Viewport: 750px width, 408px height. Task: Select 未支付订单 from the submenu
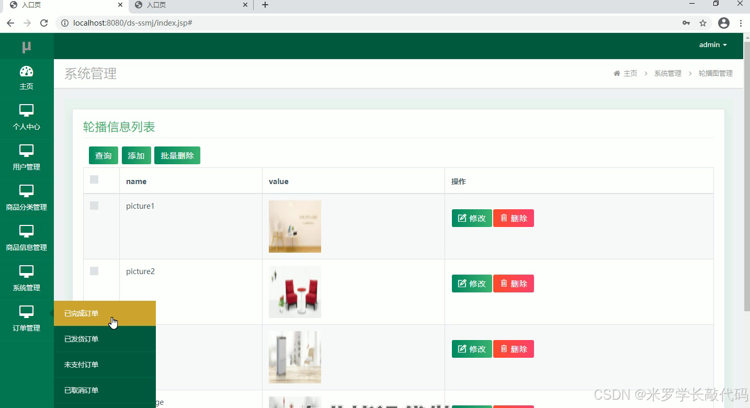click(105, 365)
